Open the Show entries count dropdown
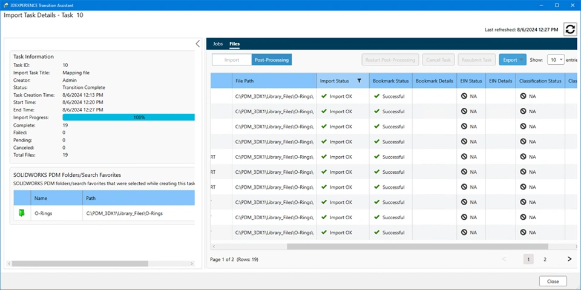 click(x=556, y=59)
